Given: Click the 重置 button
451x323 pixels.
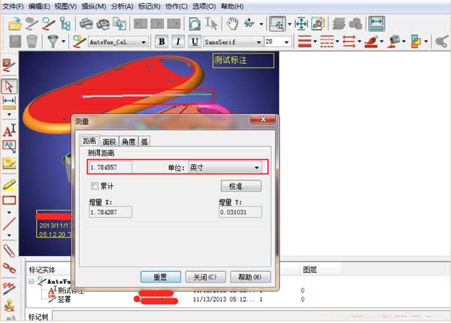Looking at the screenshot, I should [x=161, y=277].
